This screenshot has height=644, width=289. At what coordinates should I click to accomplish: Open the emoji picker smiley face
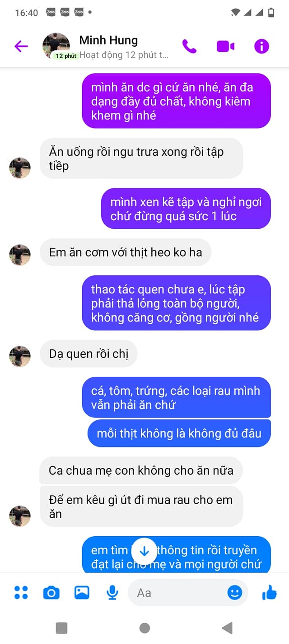tap(234, 592)
